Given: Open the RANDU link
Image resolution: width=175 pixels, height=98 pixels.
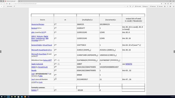Looking at the screenshot, I should coord(34,90).
